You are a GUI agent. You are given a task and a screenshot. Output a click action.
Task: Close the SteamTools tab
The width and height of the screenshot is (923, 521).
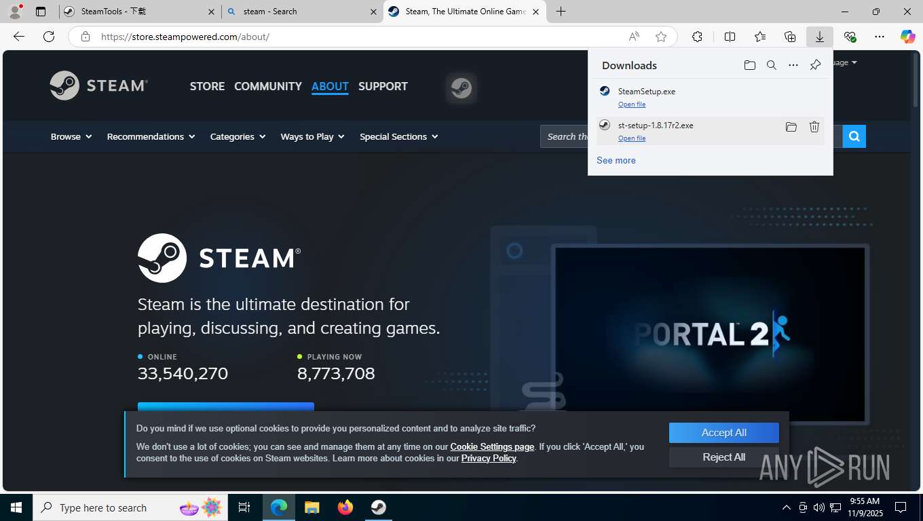click(x=212, y=12)
